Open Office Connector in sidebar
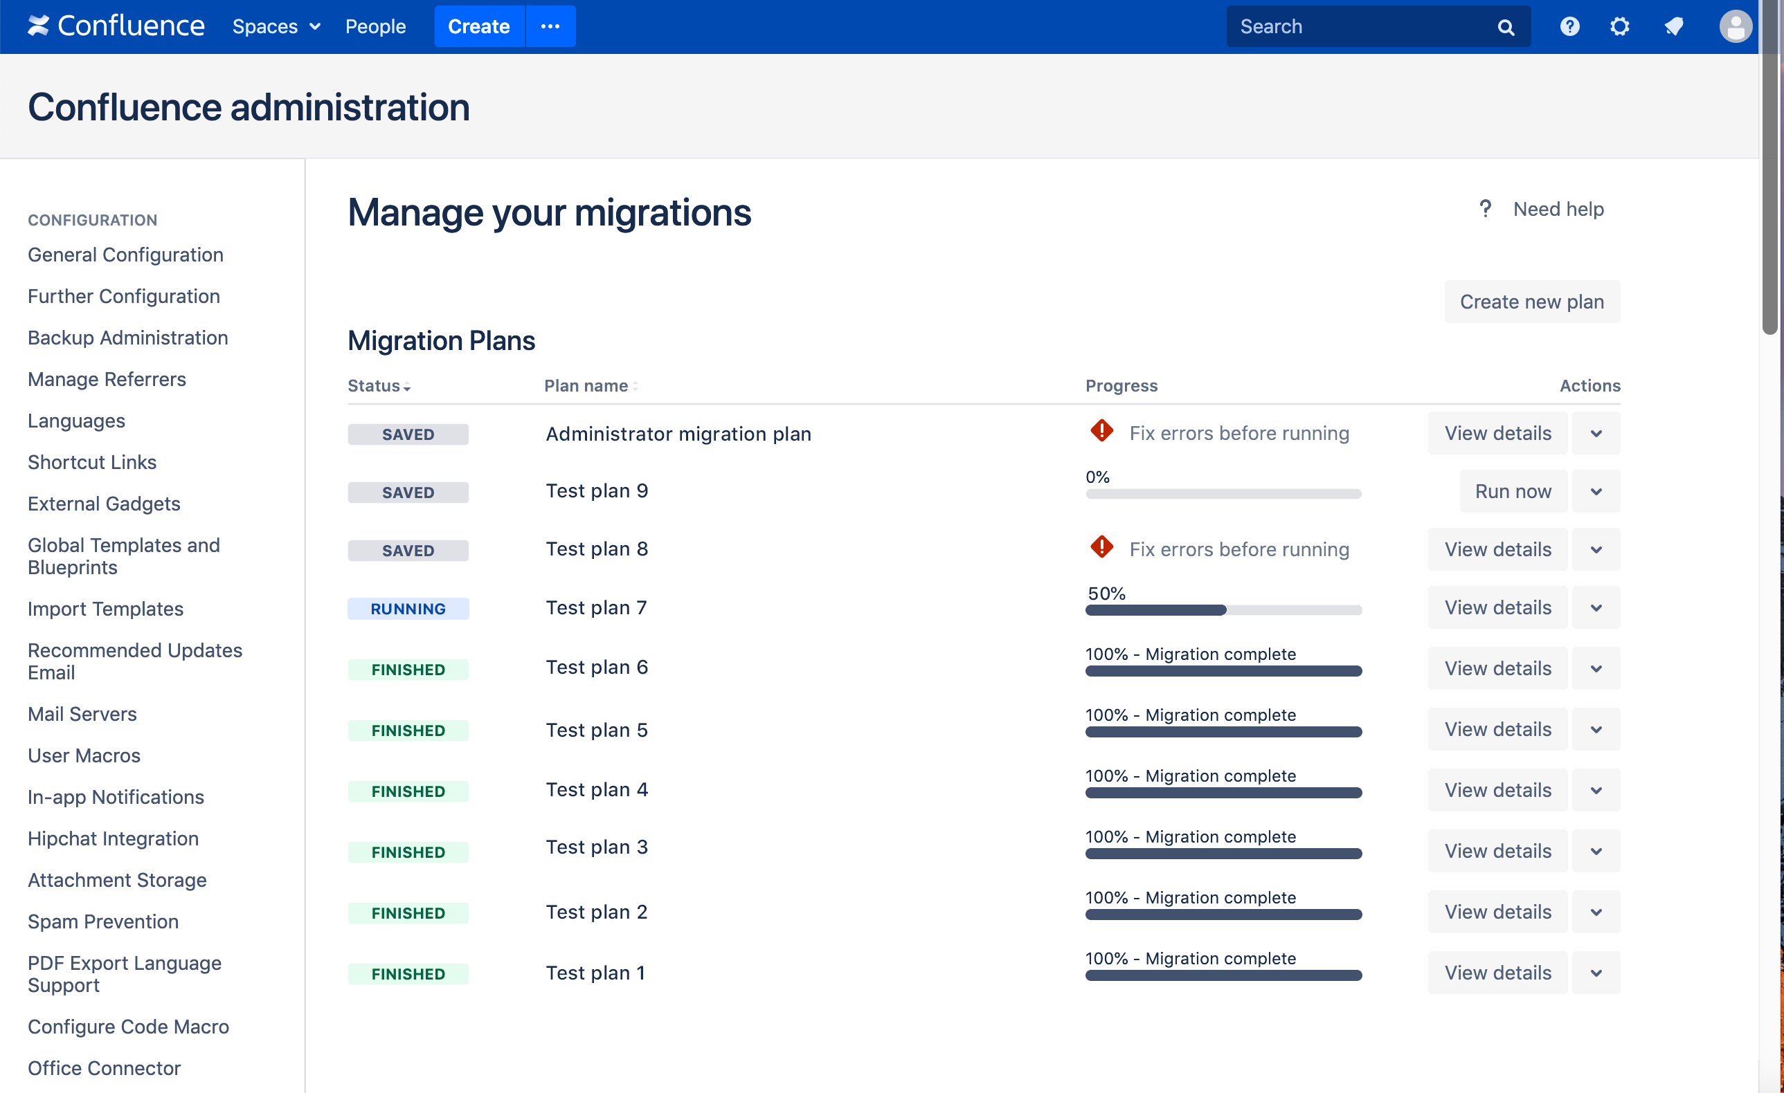The image size is (1784, 1093). pos(105,1068)
